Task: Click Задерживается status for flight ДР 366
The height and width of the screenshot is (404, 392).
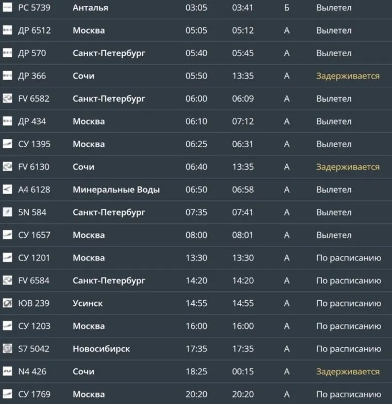Action: [348, 76]
